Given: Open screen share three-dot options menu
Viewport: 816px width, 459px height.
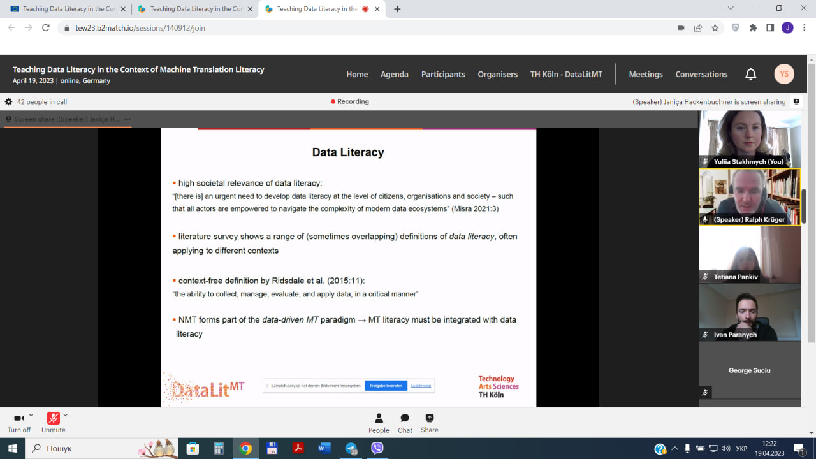Looking at the screenshot, I should coord(127,119).
